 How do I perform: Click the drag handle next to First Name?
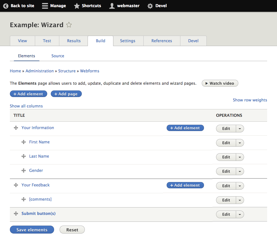pos(24,142)
